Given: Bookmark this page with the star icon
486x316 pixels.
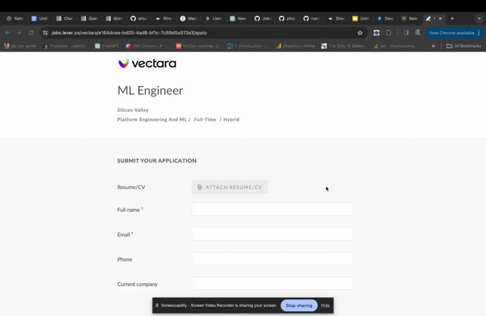Looking at the screenshot, I should (359, 33).
